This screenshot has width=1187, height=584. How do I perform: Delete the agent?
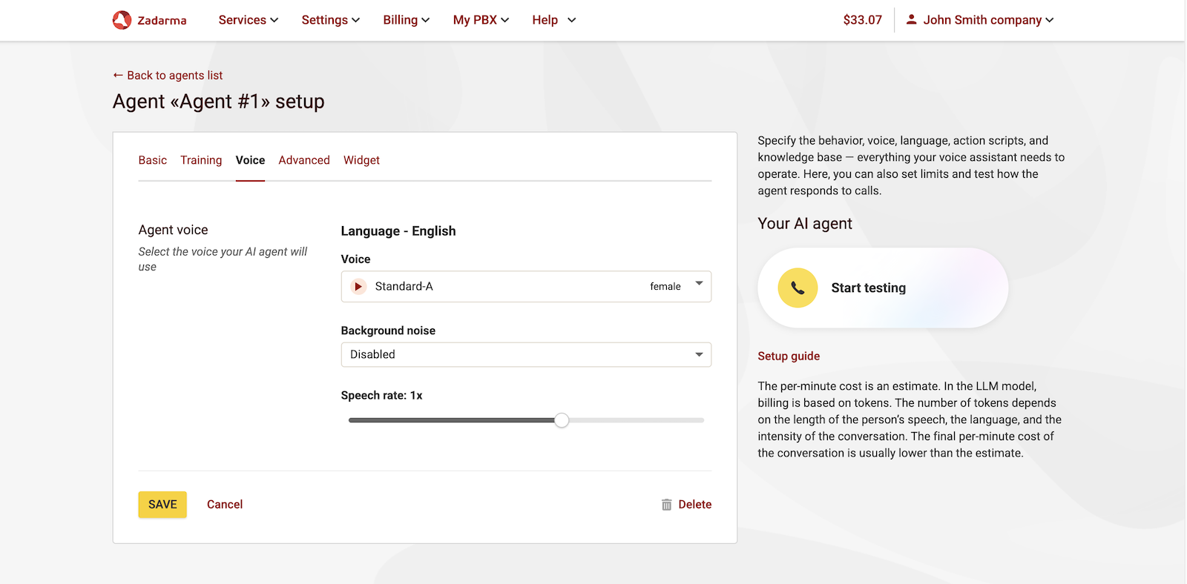(x=686, y=505)
